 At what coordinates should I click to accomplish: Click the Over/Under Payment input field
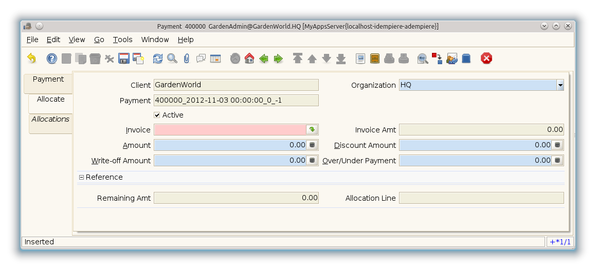[x=475, y=161]
